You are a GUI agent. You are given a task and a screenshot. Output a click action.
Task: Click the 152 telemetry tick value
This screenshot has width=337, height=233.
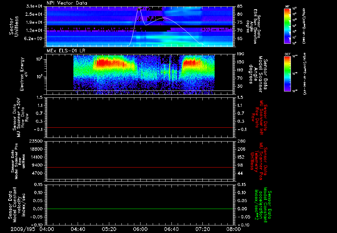tap(241, 157)
